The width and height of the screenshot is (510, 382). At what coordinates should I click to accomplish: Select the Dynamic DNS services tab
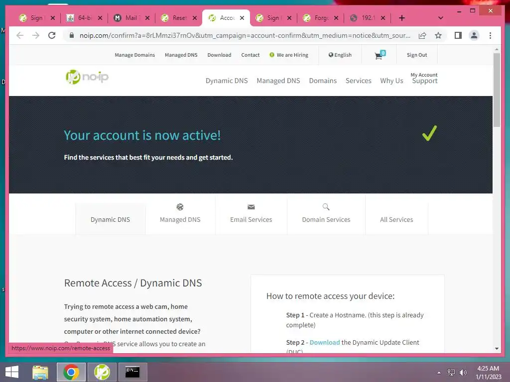(110, 219)
